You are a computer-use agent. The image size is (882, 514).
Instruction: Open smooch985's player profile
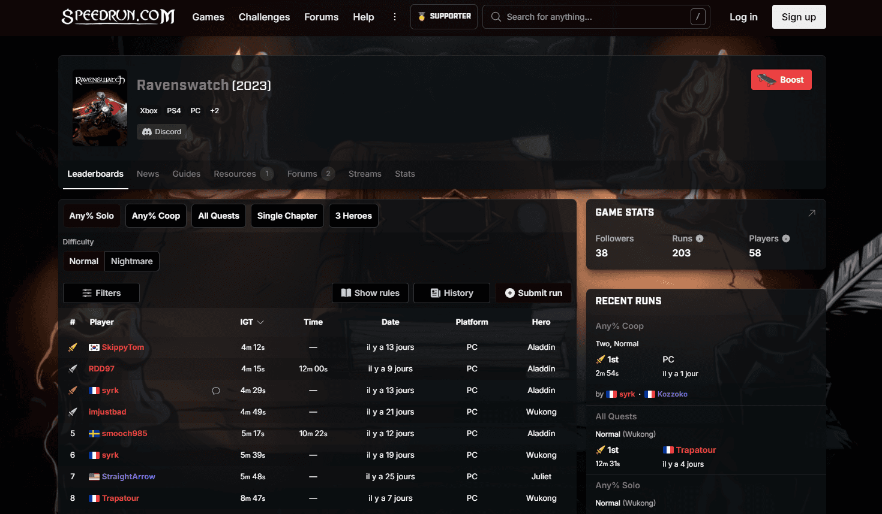click(124, 434)
